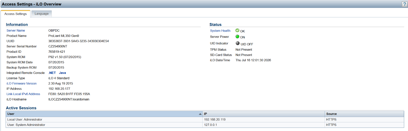
Task: Toggle sort arrow in User column header
Action: 200,114
